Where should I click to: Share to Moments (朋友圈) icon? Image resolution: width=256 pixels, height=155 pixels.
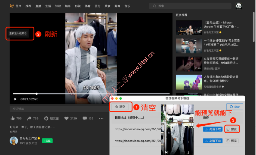coord(46,118)
